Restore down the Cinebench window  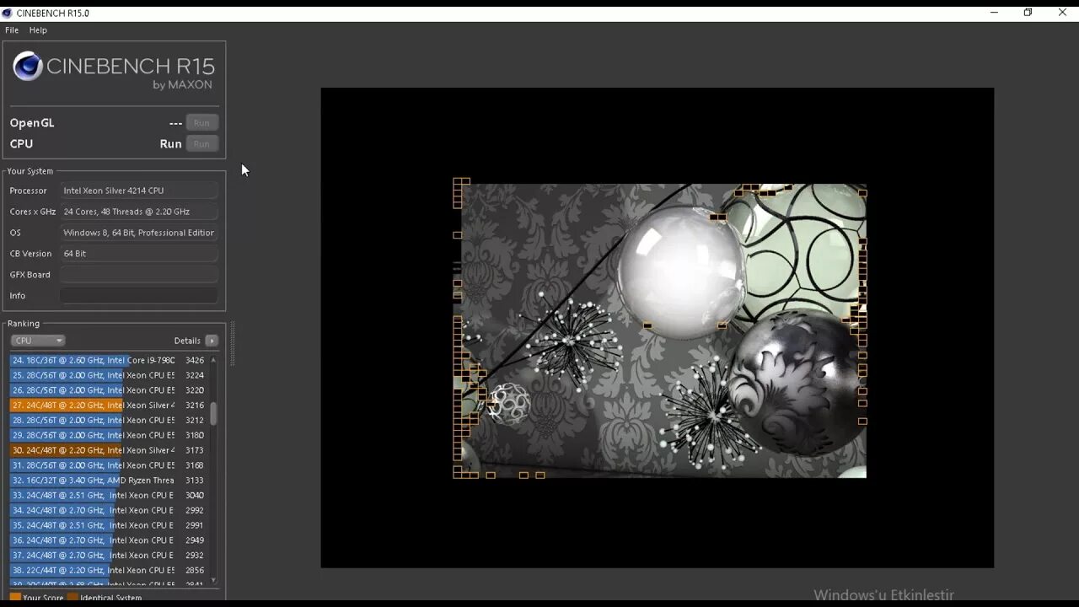pos(1028,13)
